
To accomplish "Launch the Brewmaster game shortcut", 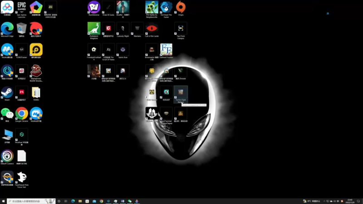I will 152,52.
